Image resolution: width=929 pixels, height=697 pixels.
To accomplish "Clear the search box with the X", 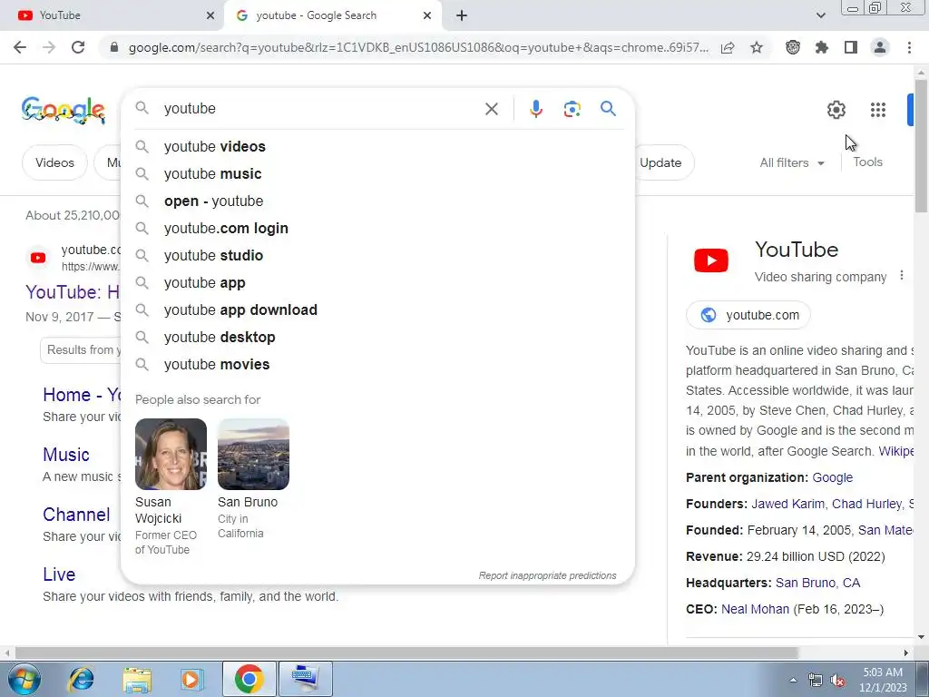I will pos(491,109).
